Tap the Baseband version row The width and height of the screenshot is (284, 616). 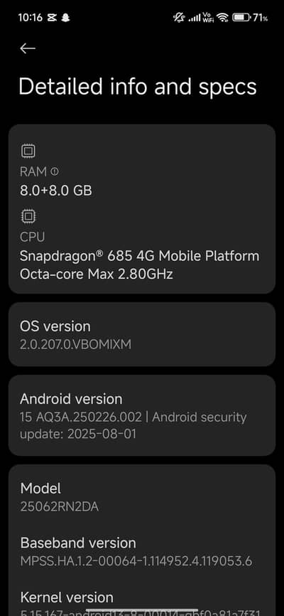pyautogui.click(x=142, y=551)
